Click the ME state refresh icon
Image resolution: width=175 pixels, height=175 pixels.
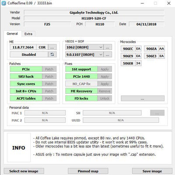[x=52, y=54]
